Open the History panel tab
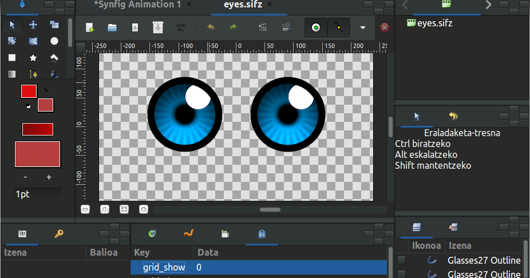 click(453, 117)
